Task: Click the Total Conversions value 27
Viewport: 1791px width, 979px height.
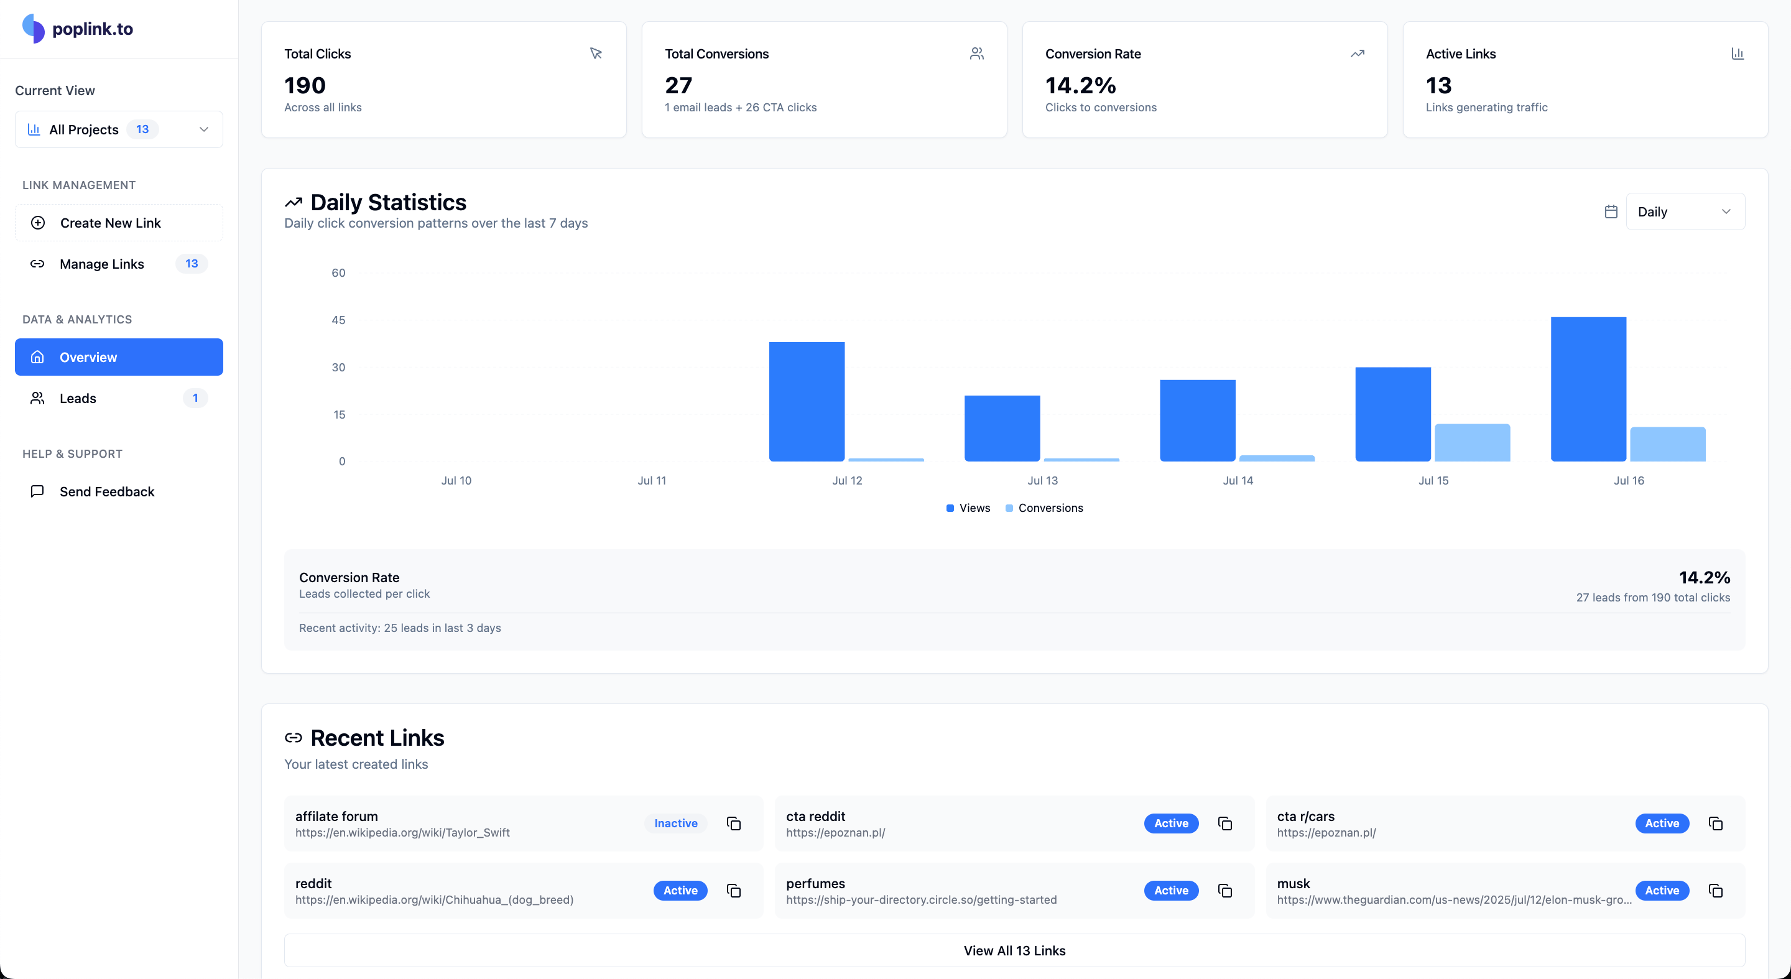Action: pyautogui.click(x=678, y=86)
